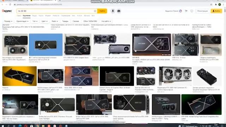
Task: Open the Windows Start menu
Action: (x=3, y=126)
